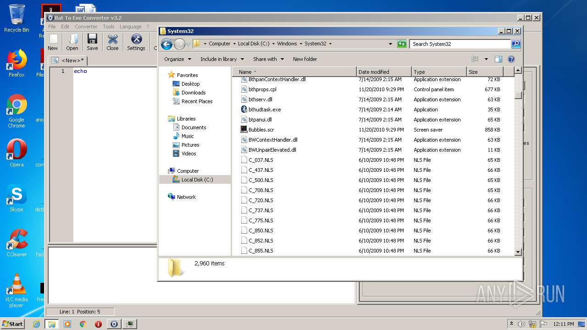The width and height of the screenshot is (587, 330).
Task: Click Internet Explorer icon in taskbar
Action: pos(36,324)
